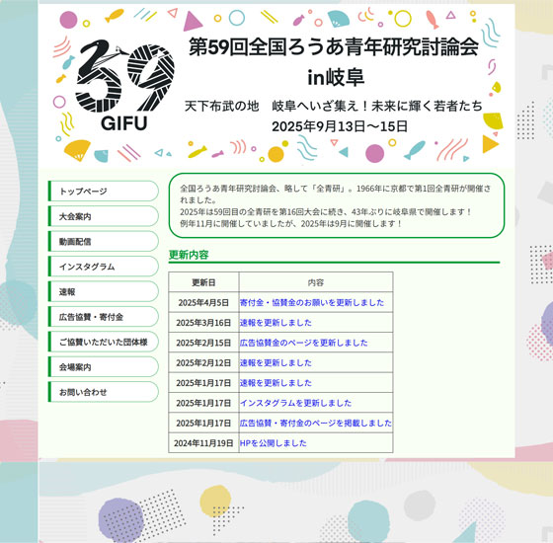
Task: Open 速報を更新しました link in first 2025年1月17日 row
Action: (x=276, y=383)
